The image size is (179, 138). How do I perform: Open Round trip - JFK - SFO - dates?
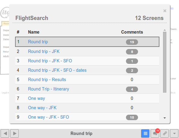[57, 70]
